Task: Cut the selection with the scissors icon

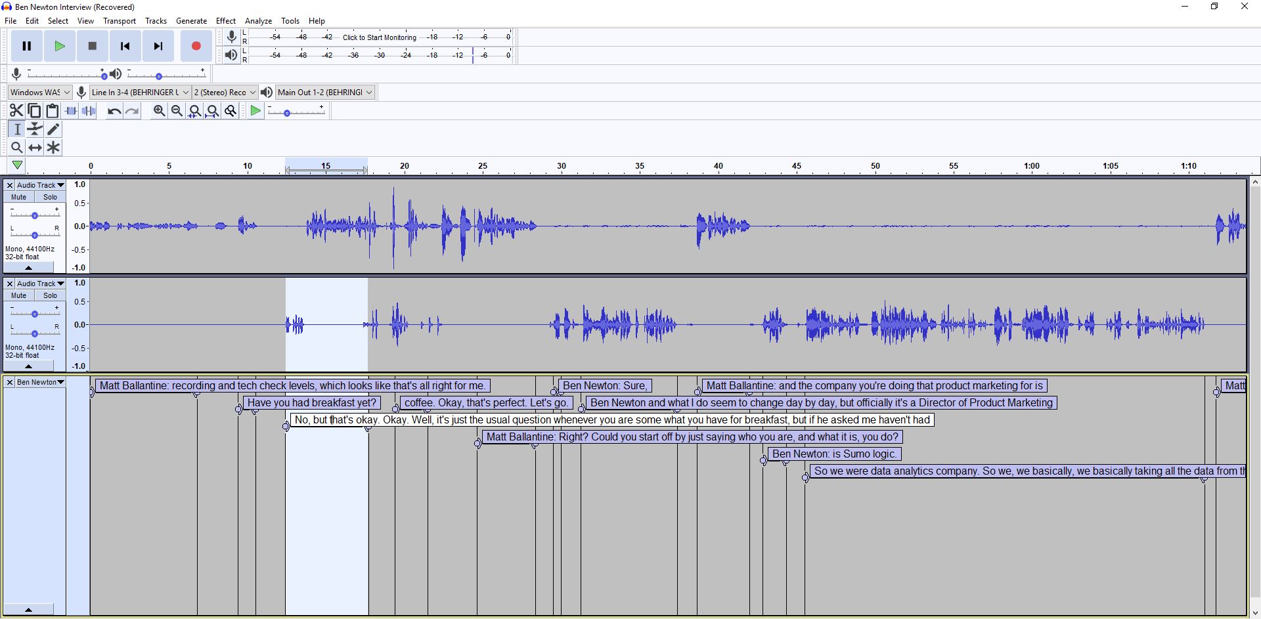Action: pos(16,110)
